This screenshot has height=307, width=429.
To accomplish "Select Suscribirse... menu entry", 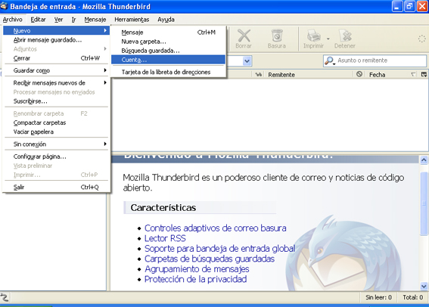I will pyautogui.click(x=57, y=101).
